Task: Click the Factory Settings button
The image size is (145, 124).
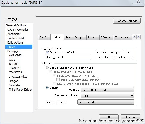Action: click(127, 21)
